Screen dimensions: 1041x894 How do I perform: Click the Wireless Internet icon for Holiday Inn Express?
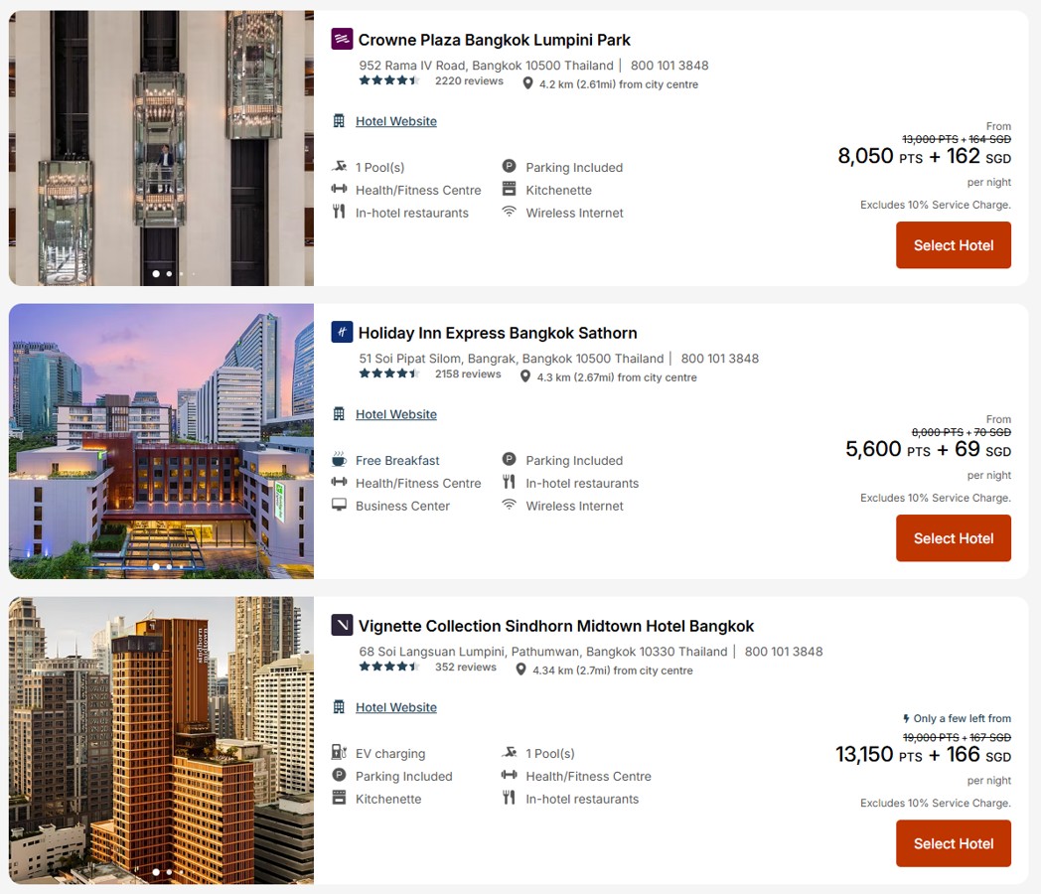(510, 505)
